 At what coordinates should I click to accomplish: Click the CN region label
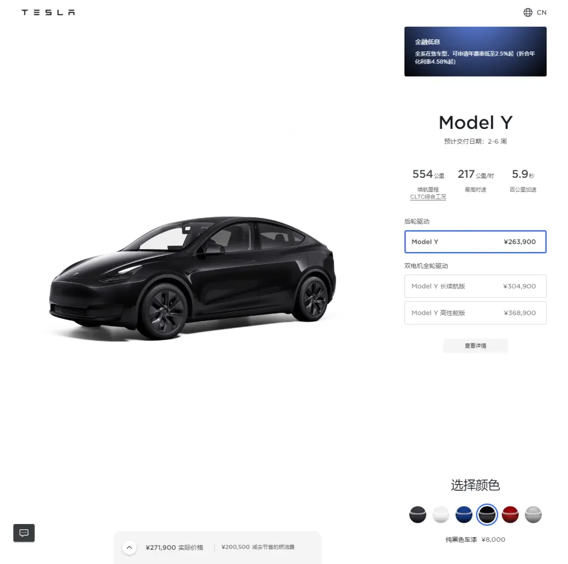tap(542, 12)
